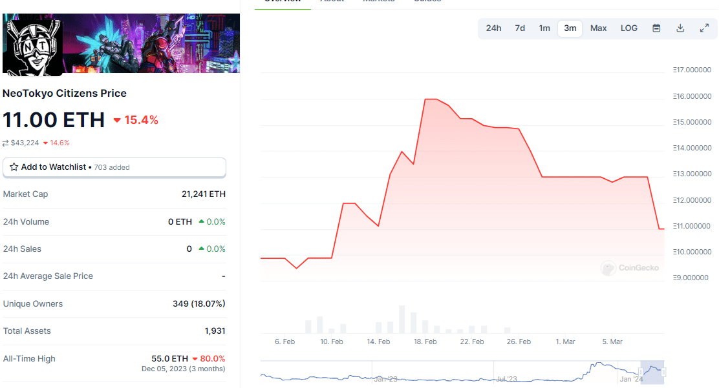Open the calendar date range picker

pos(656,28)
